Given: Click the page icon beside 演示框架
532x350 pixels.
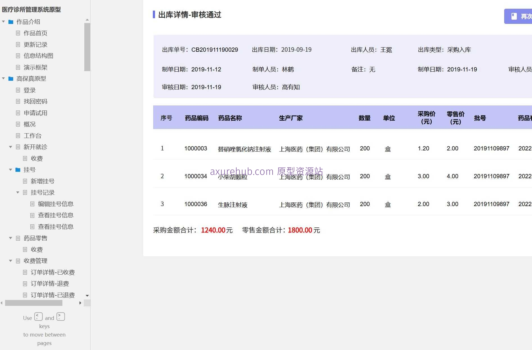Looking at the screenshot, I should 18,67.
